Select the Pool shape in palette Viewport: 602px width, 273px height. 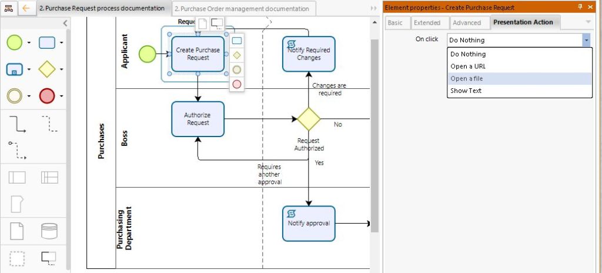click(17, 177)
